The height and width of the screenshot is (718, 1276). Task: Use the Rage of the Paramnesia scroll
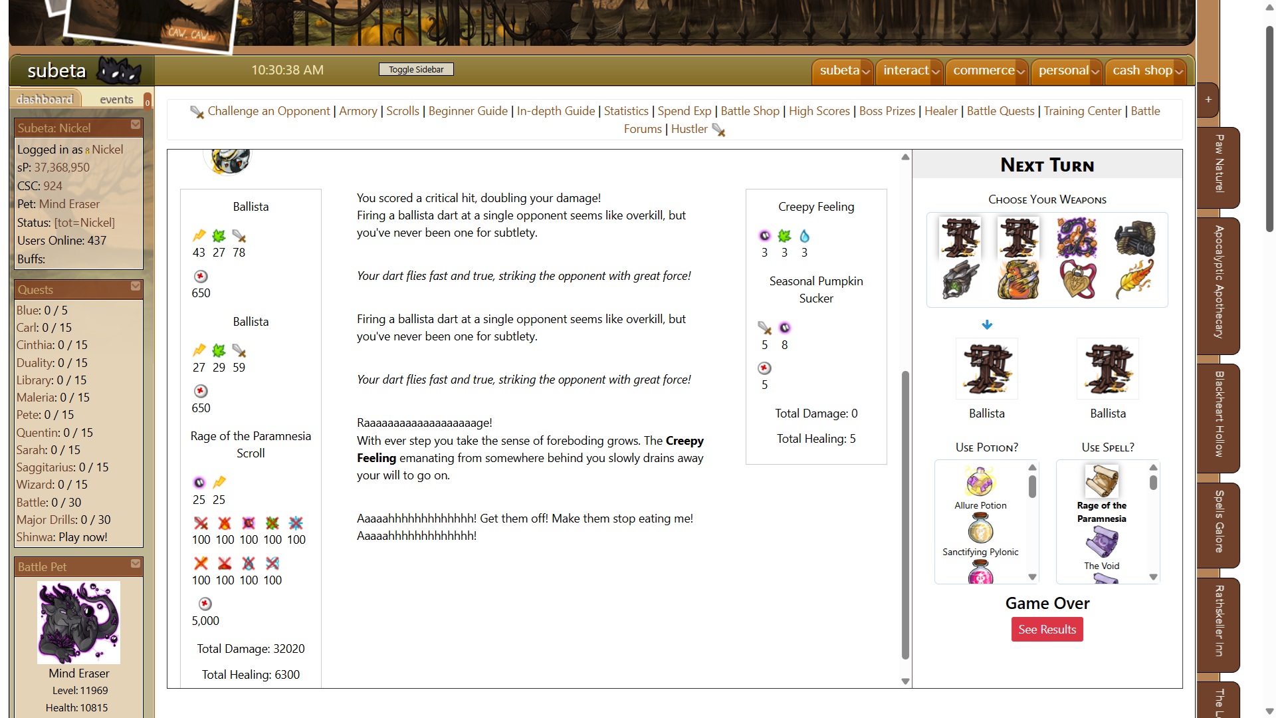click(1101, 482)
